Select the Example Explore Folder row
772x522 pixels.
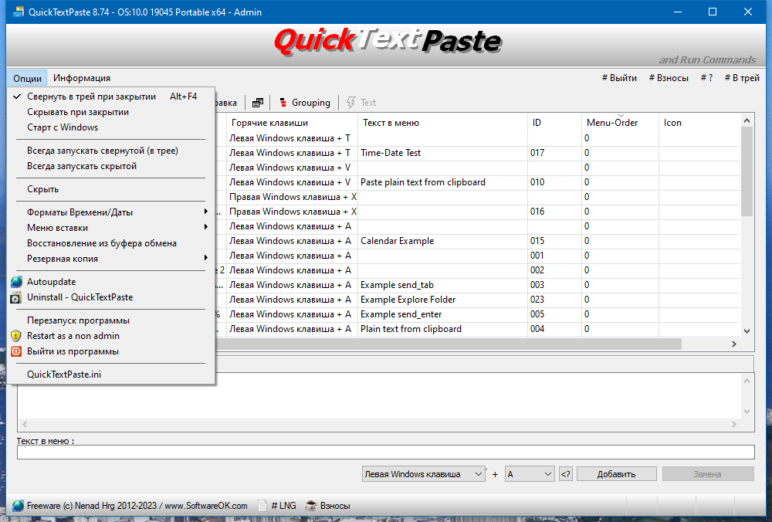(478, 300)
